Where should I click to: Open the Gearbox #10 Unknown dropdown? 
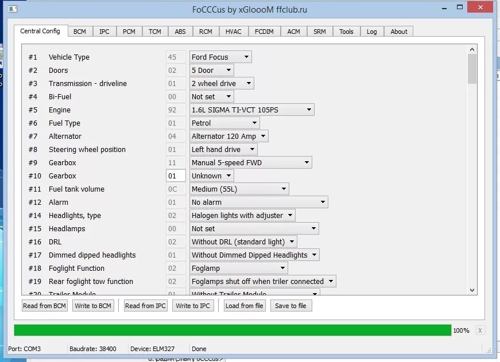point(211,176)
